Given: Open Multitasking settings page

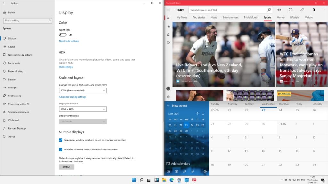Looking at the screenshot, I should coord(15,96).
